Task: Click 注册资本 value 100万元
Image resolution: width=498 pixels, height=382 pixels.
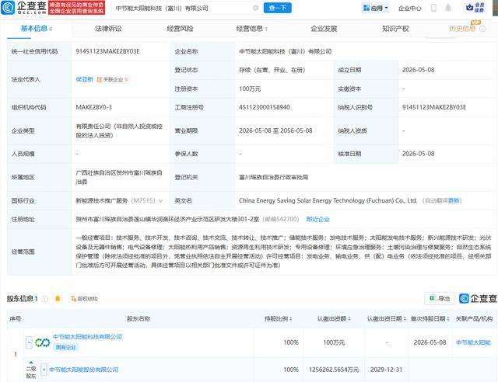Action: (x=250, y=89)
